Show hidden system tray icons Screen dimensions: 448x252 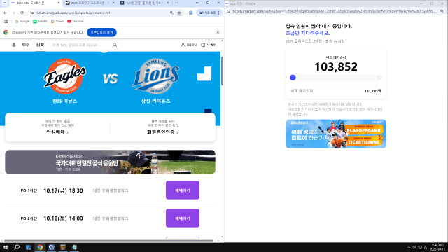pyautogui.click(x=409, y=247)
